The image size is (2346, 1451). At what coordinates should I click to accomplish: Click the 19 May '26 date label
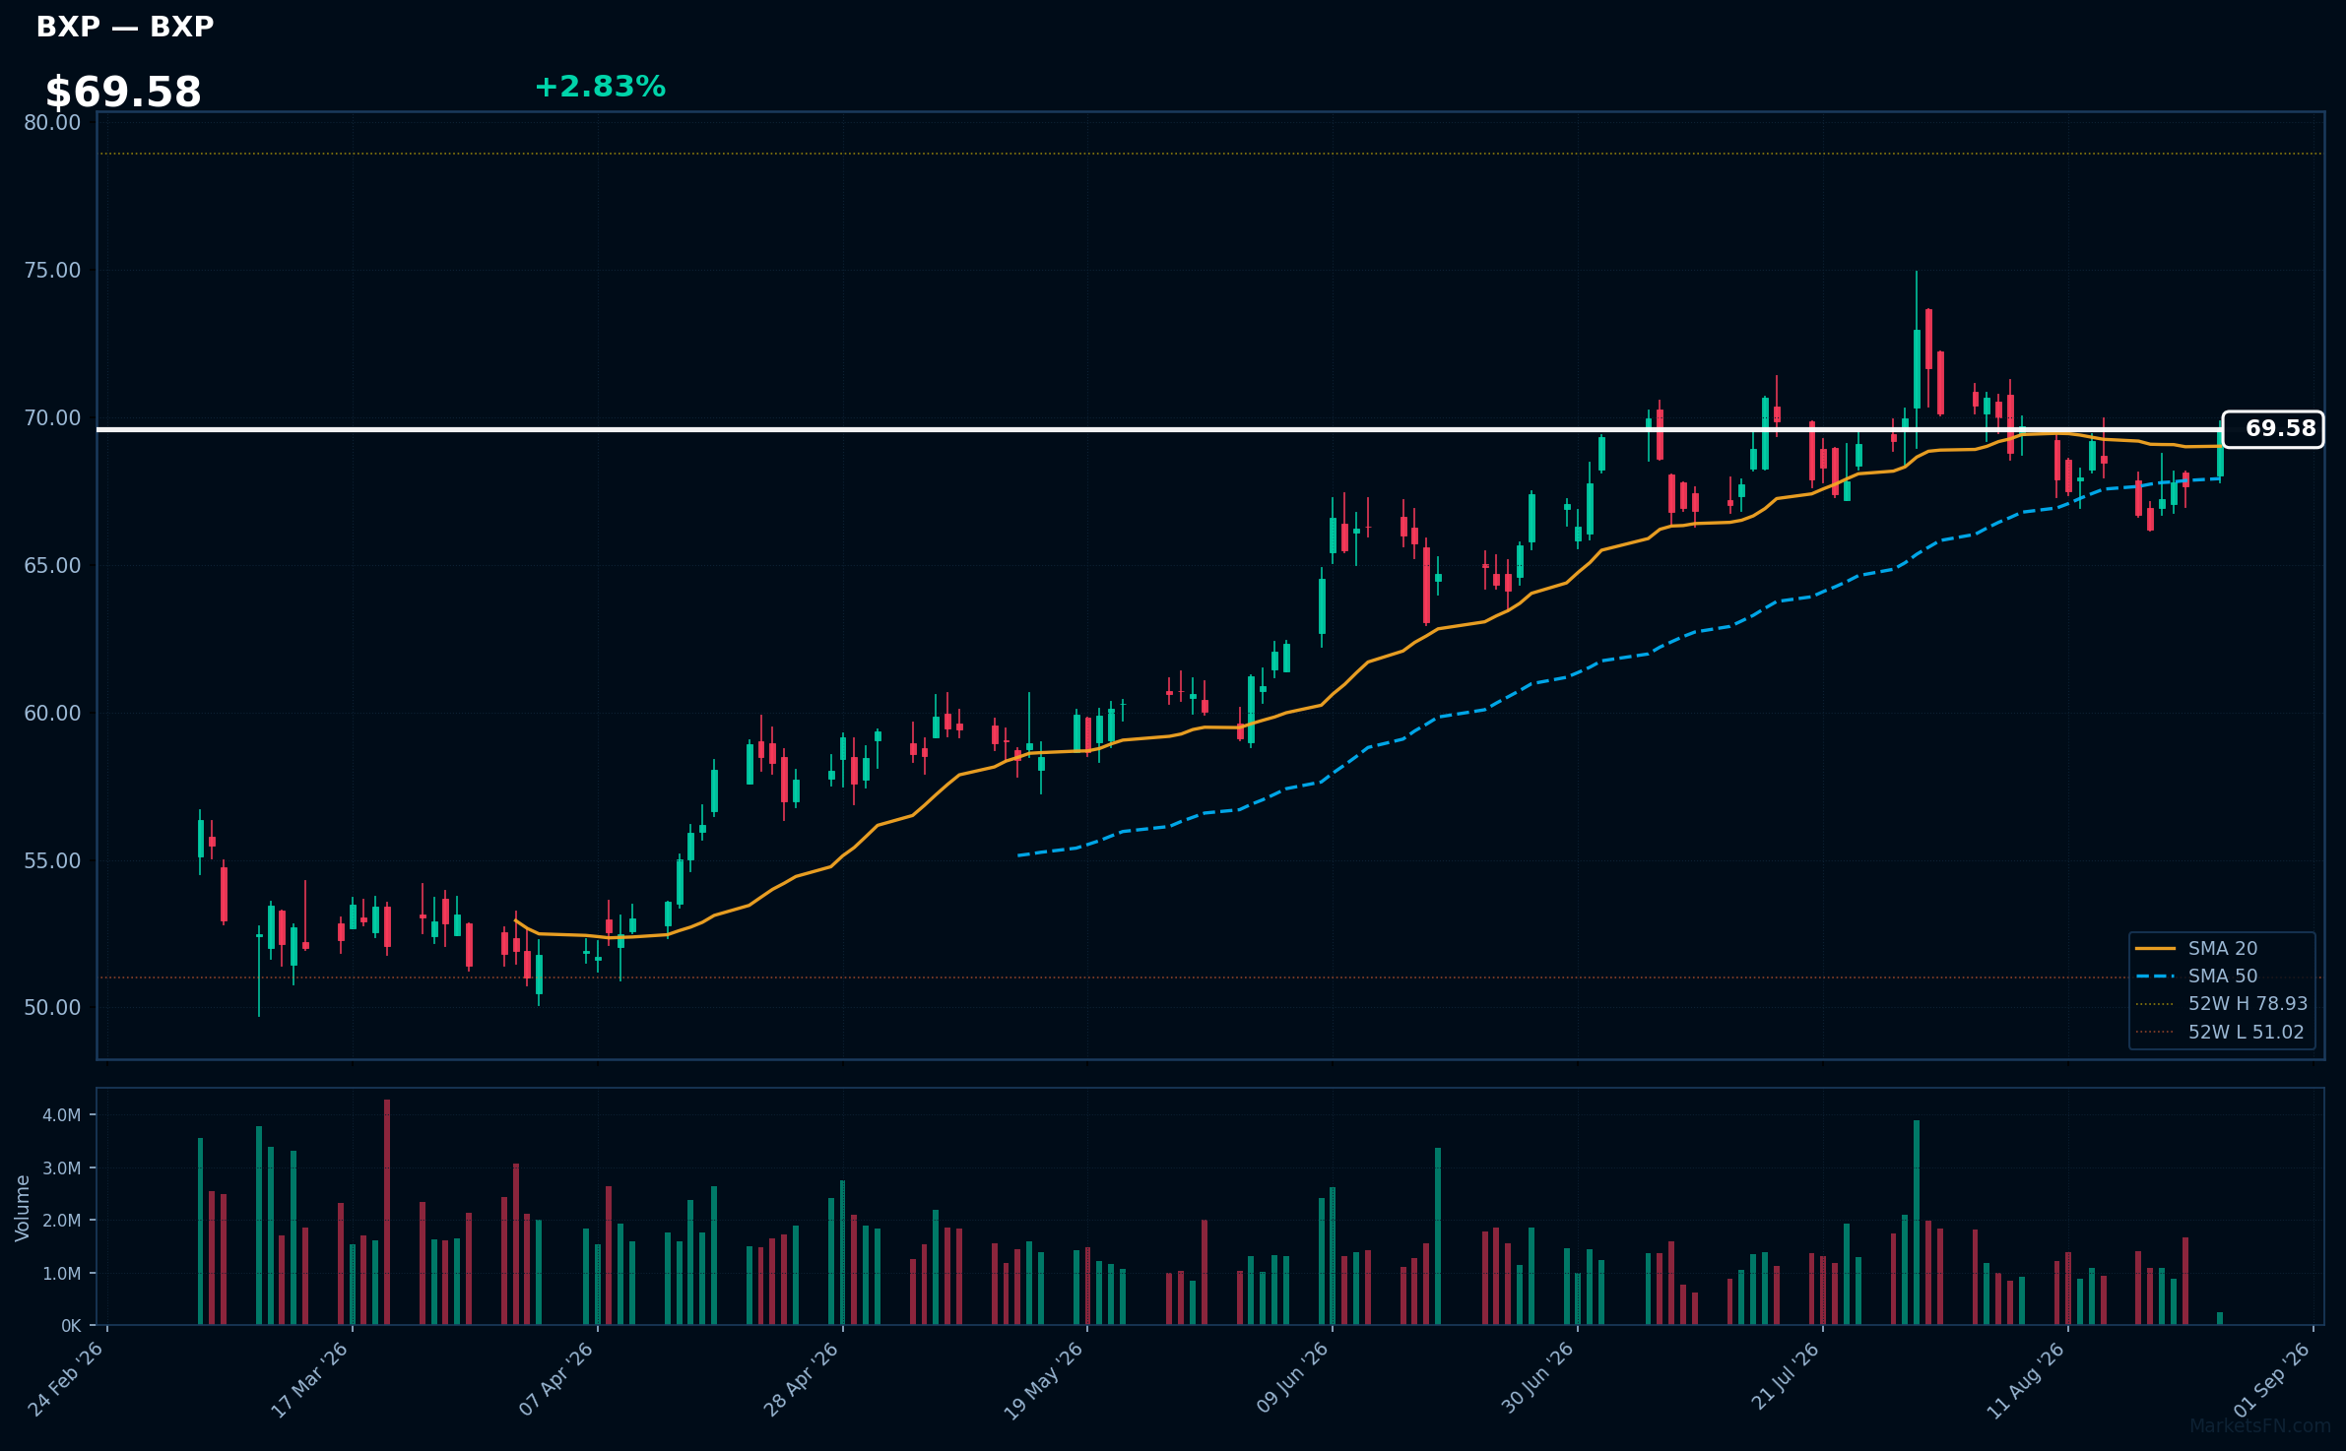[x=1044, y=1379]
